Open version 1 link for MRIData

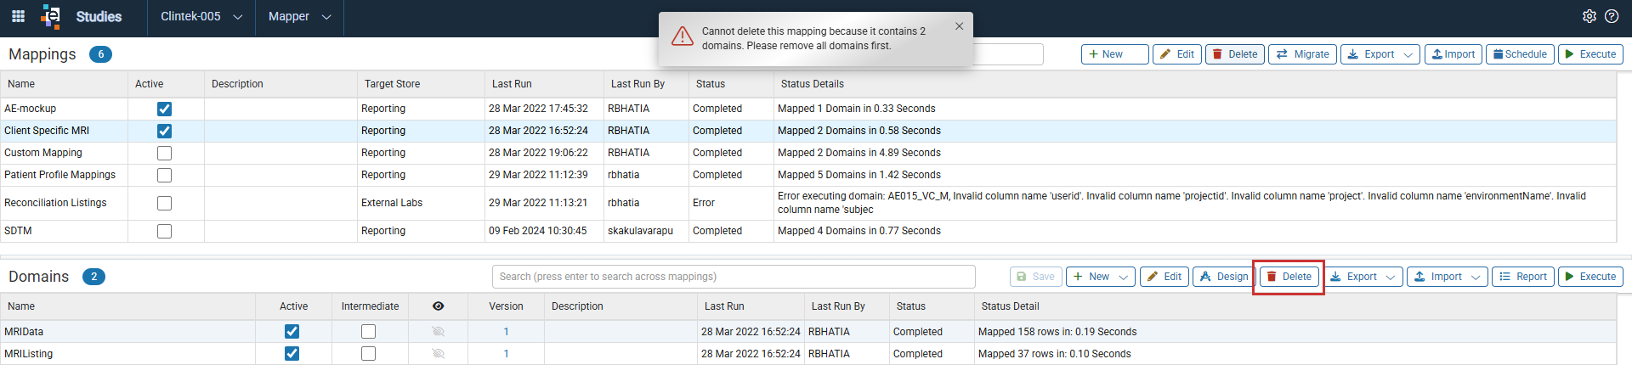(506, 332)
